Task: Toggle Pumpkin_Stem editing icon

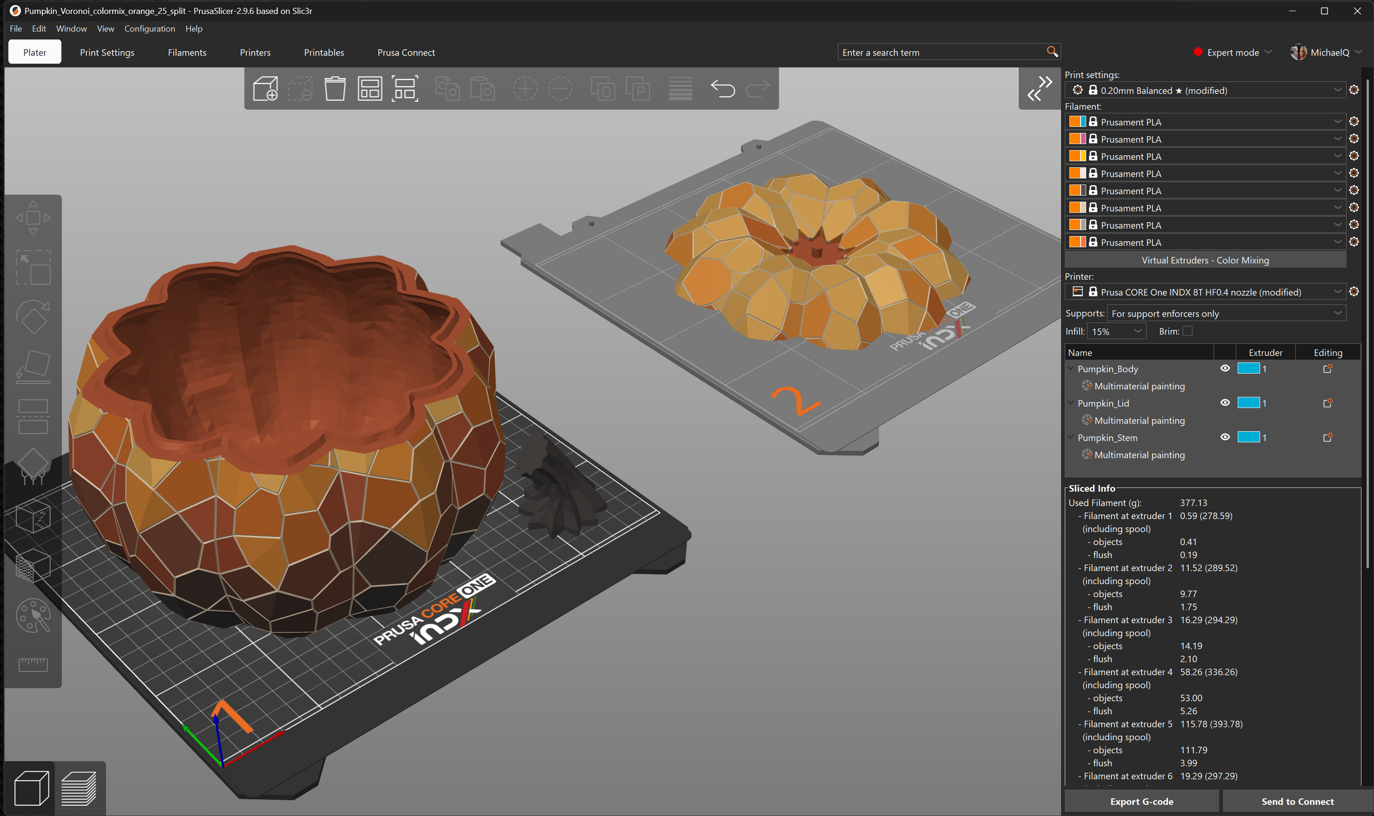Action: pyautogui.click(x=1327, y=437)
